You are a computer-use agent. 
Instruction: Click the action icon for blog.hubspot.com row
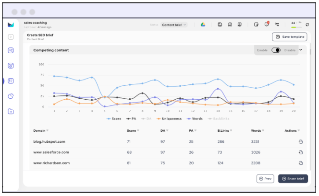point(301,142)
